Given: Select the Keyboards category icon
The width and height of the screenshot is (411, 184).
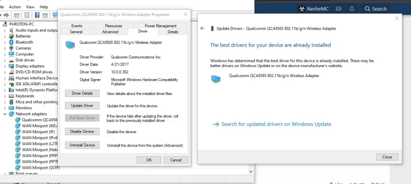Looking at the screenshot, I should (x=11, y=96).
